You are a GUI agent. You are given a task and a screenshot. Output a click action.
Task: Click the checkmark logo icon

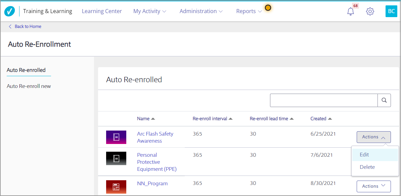pos(9,11)
